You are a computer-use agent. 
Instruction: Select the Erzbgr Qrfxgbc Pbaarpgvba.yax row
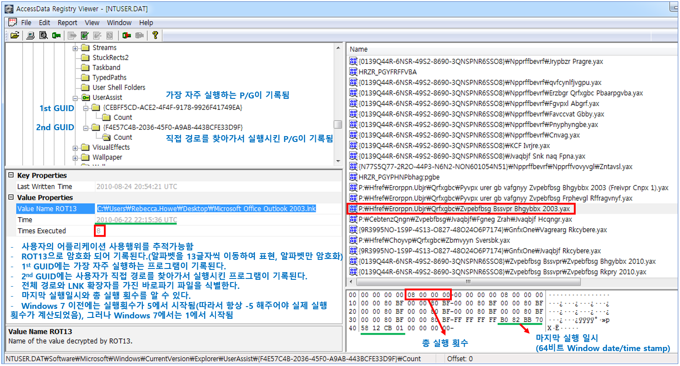(500, 93)
